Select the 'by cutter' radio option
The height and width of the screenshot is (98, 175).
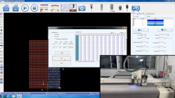tap(133, 16)
